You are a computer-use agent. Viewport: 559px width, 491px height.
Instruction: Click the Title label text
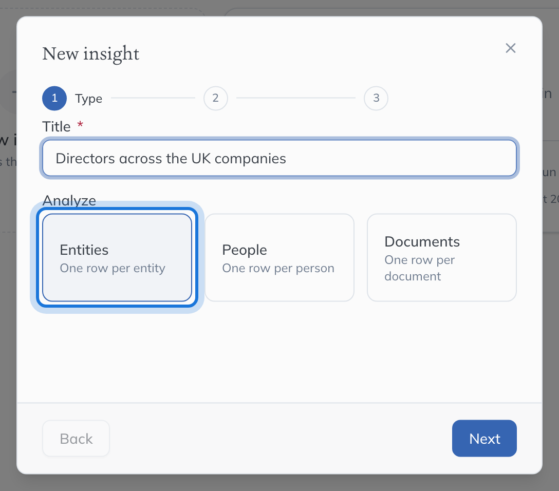coord(57,126)
